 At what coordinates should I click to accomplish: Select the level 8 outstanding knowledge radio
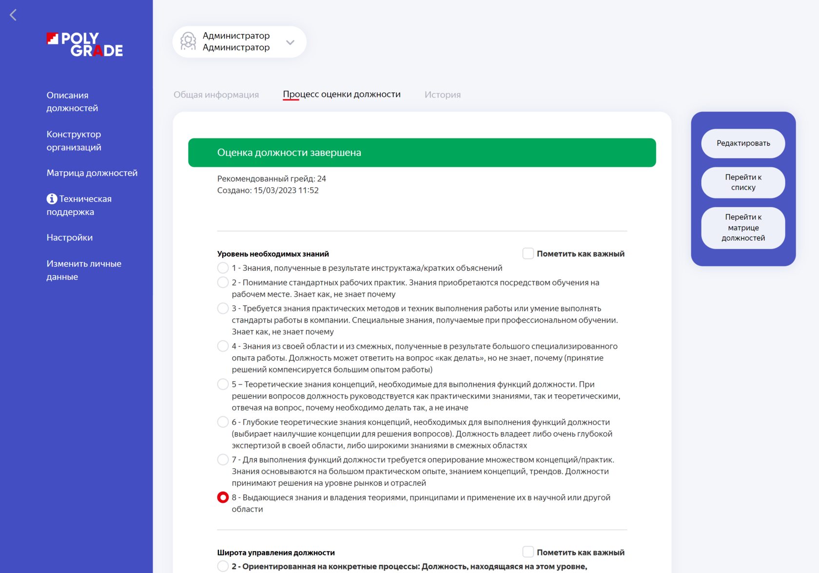click(x=223, y=497)
